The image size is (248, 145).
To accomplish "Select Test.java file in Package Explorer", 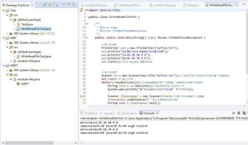I will pyautogui.click(x=27, y=24).
